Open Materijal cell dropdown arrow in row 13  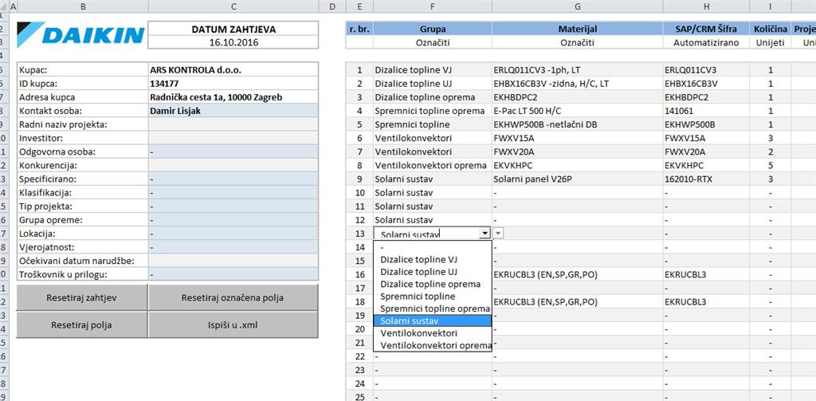click(x=498, y=234)
